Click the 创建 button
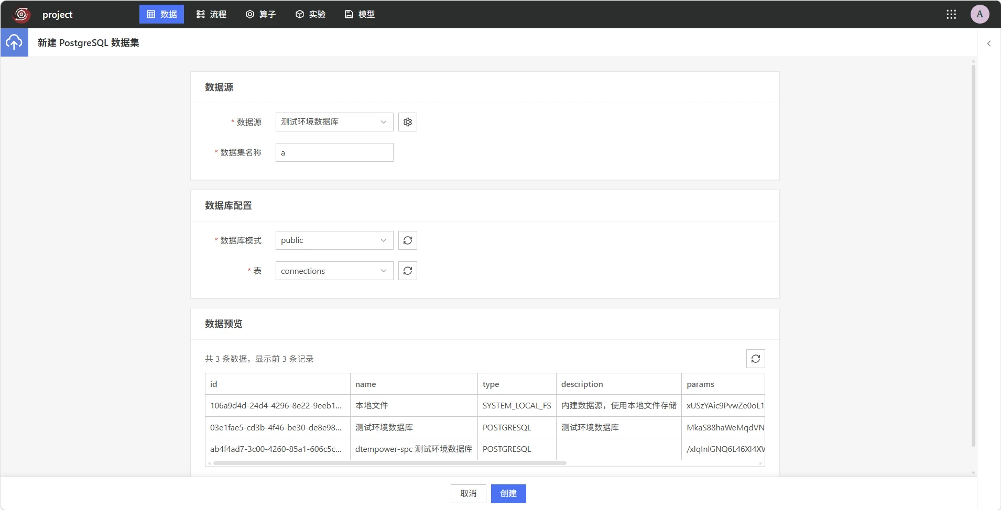Viewport: 1001px width, 510px height. [508, 494]
